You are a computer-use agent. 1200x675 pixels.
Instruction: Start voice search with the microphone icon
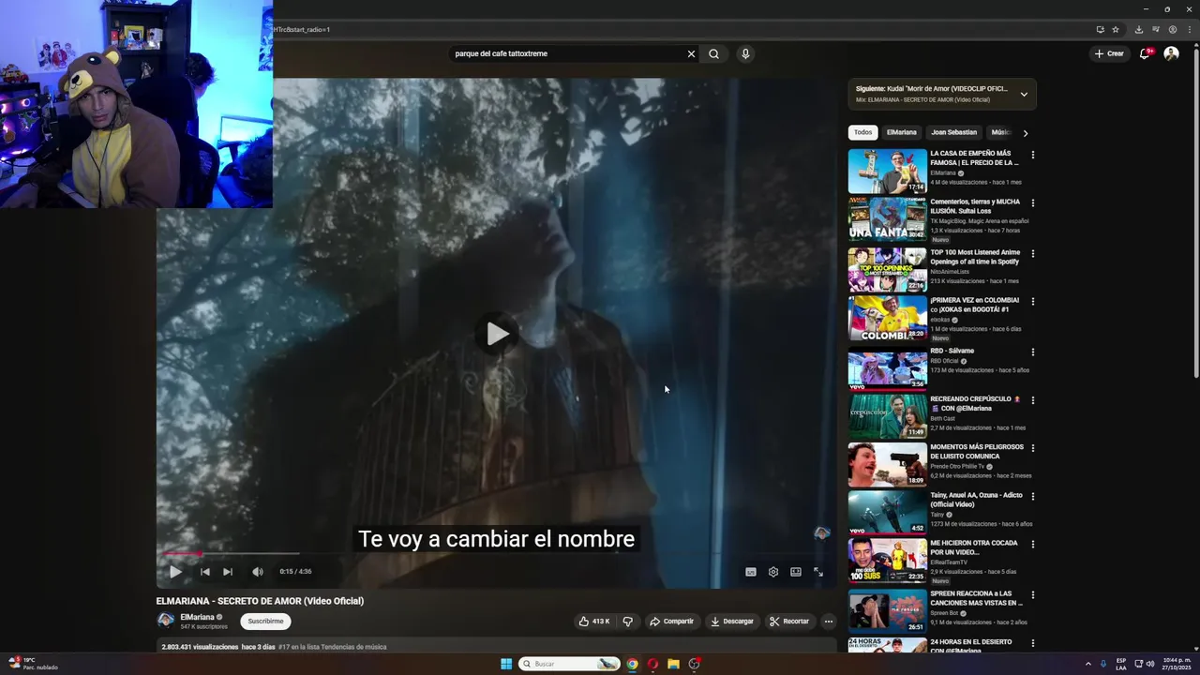(x=745, y=53)
